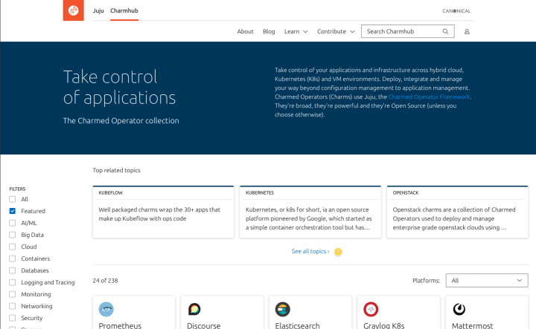
Task: Click the Canonical logo
Action: [456, 11]
